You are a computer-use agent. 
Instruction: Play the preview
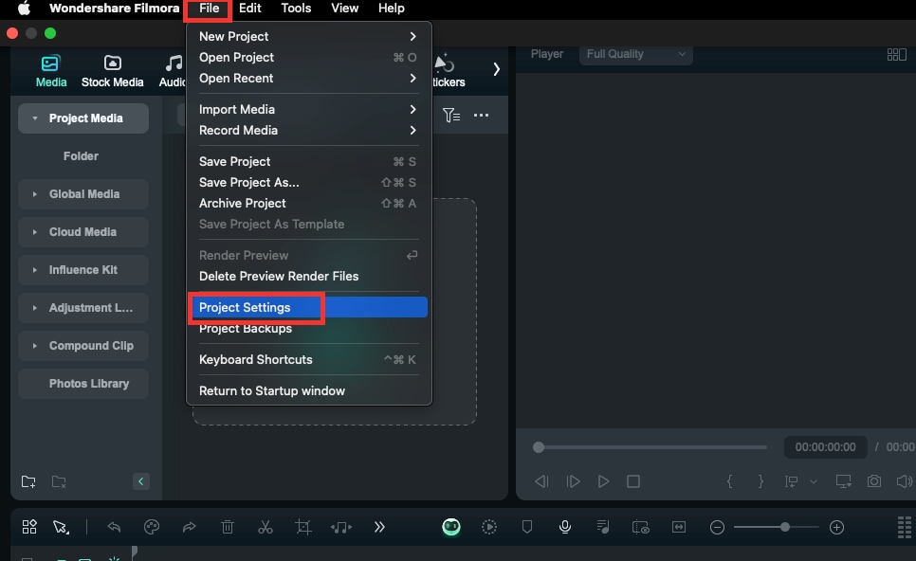(x=603, y=481)
